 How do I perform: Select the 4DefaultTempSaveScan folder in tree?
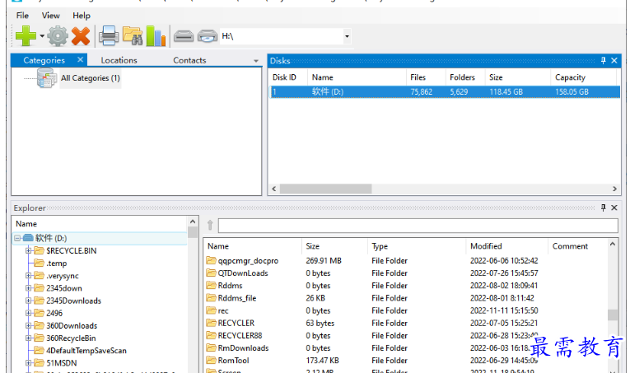86,351
